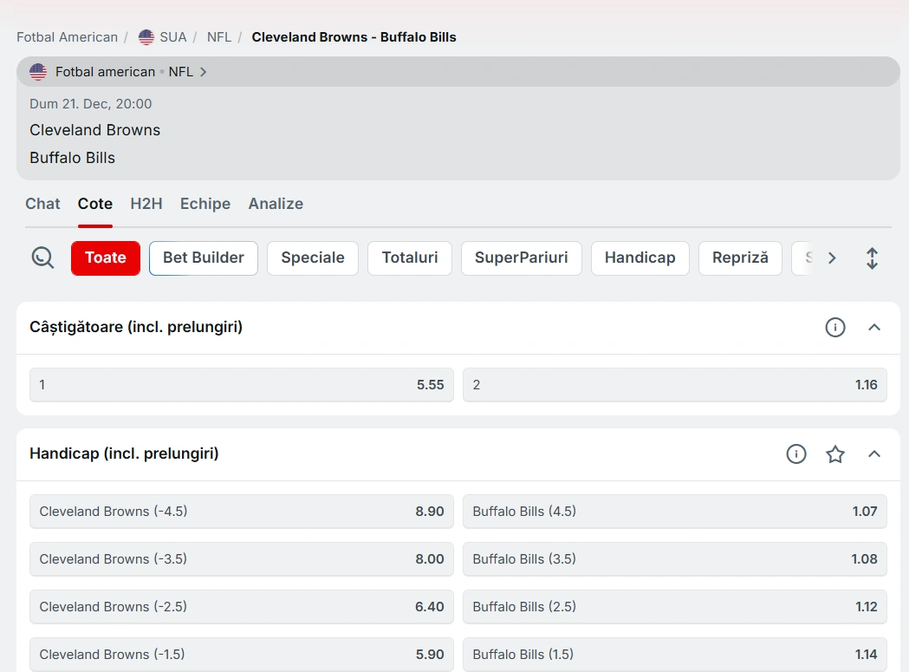Collapse the Handicap (incl. prelungiri) section
The image size is (909, 672).
[874, 453]
